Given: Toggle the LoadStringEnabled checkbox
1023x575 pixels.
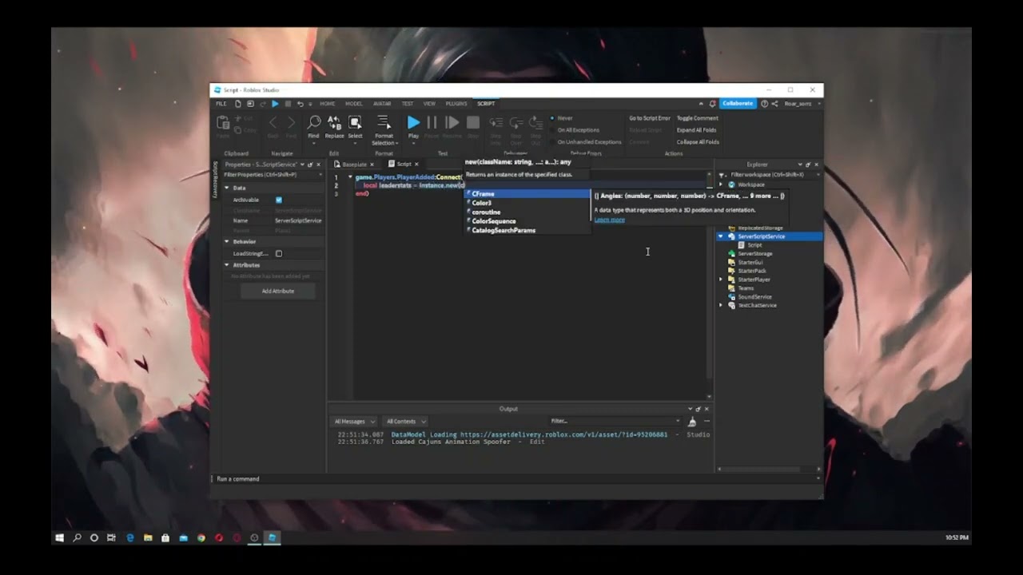Looking at the screenshot, I should click(x=279, y=254).
